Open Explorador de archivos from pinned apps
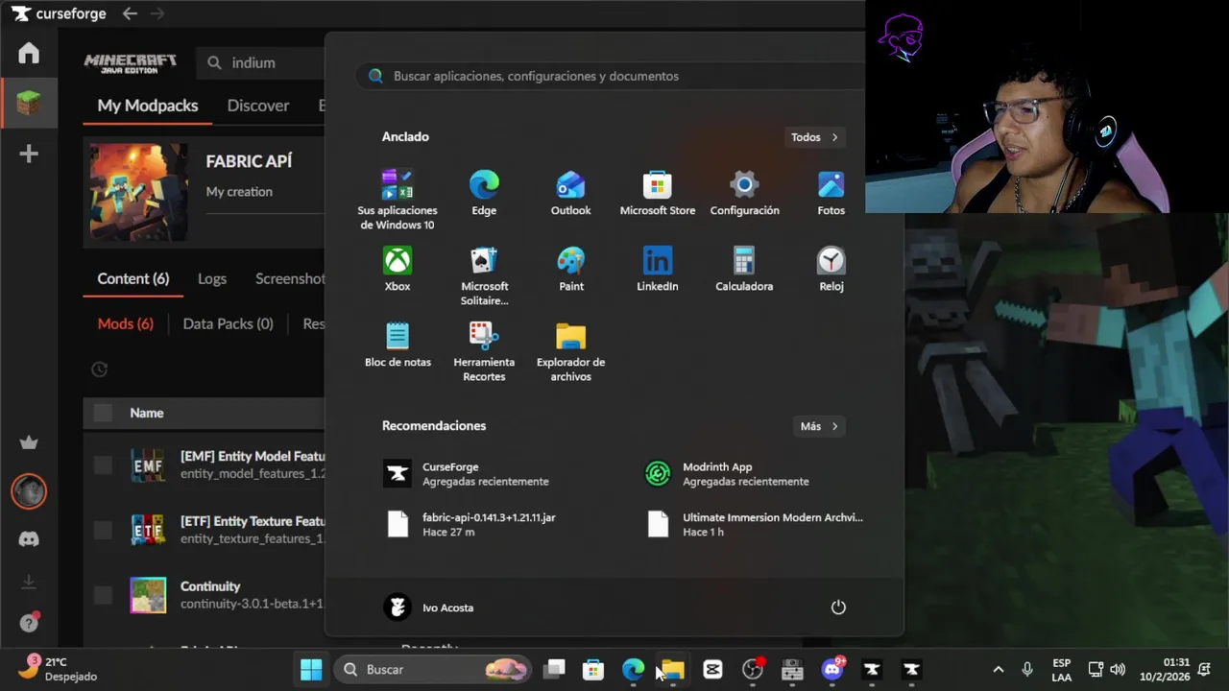Viewport: 1229px width, 691px height. [570, 352]
